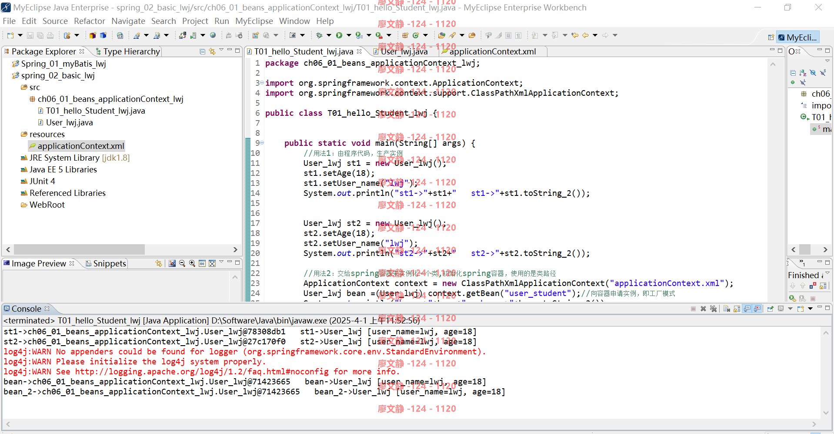
Task: Click the Open Perspective icon
Action: 771,37
